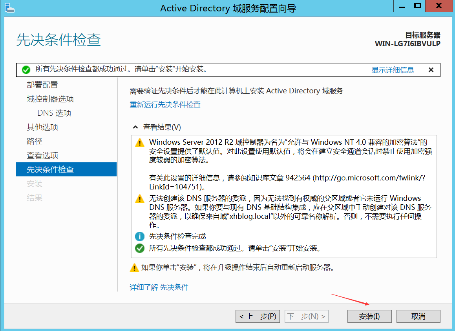Minimize the configuration wizard window

point(402,6)
